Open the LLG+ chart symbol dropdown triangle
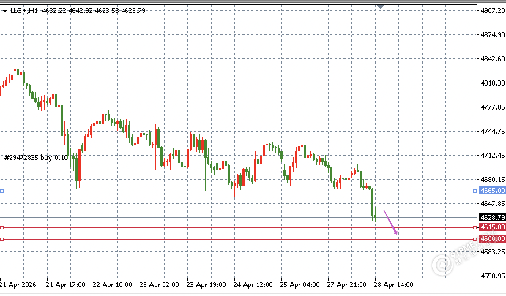This screenshot has height=296, width=506. pyautogui.click(x=5, y=11)
